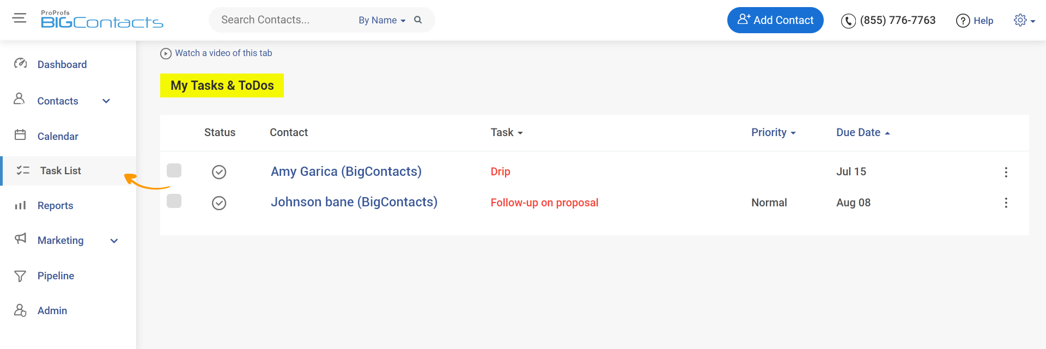Open the hamburger menu icon
Screen dimensions: 1046x349
coord(19,19)
